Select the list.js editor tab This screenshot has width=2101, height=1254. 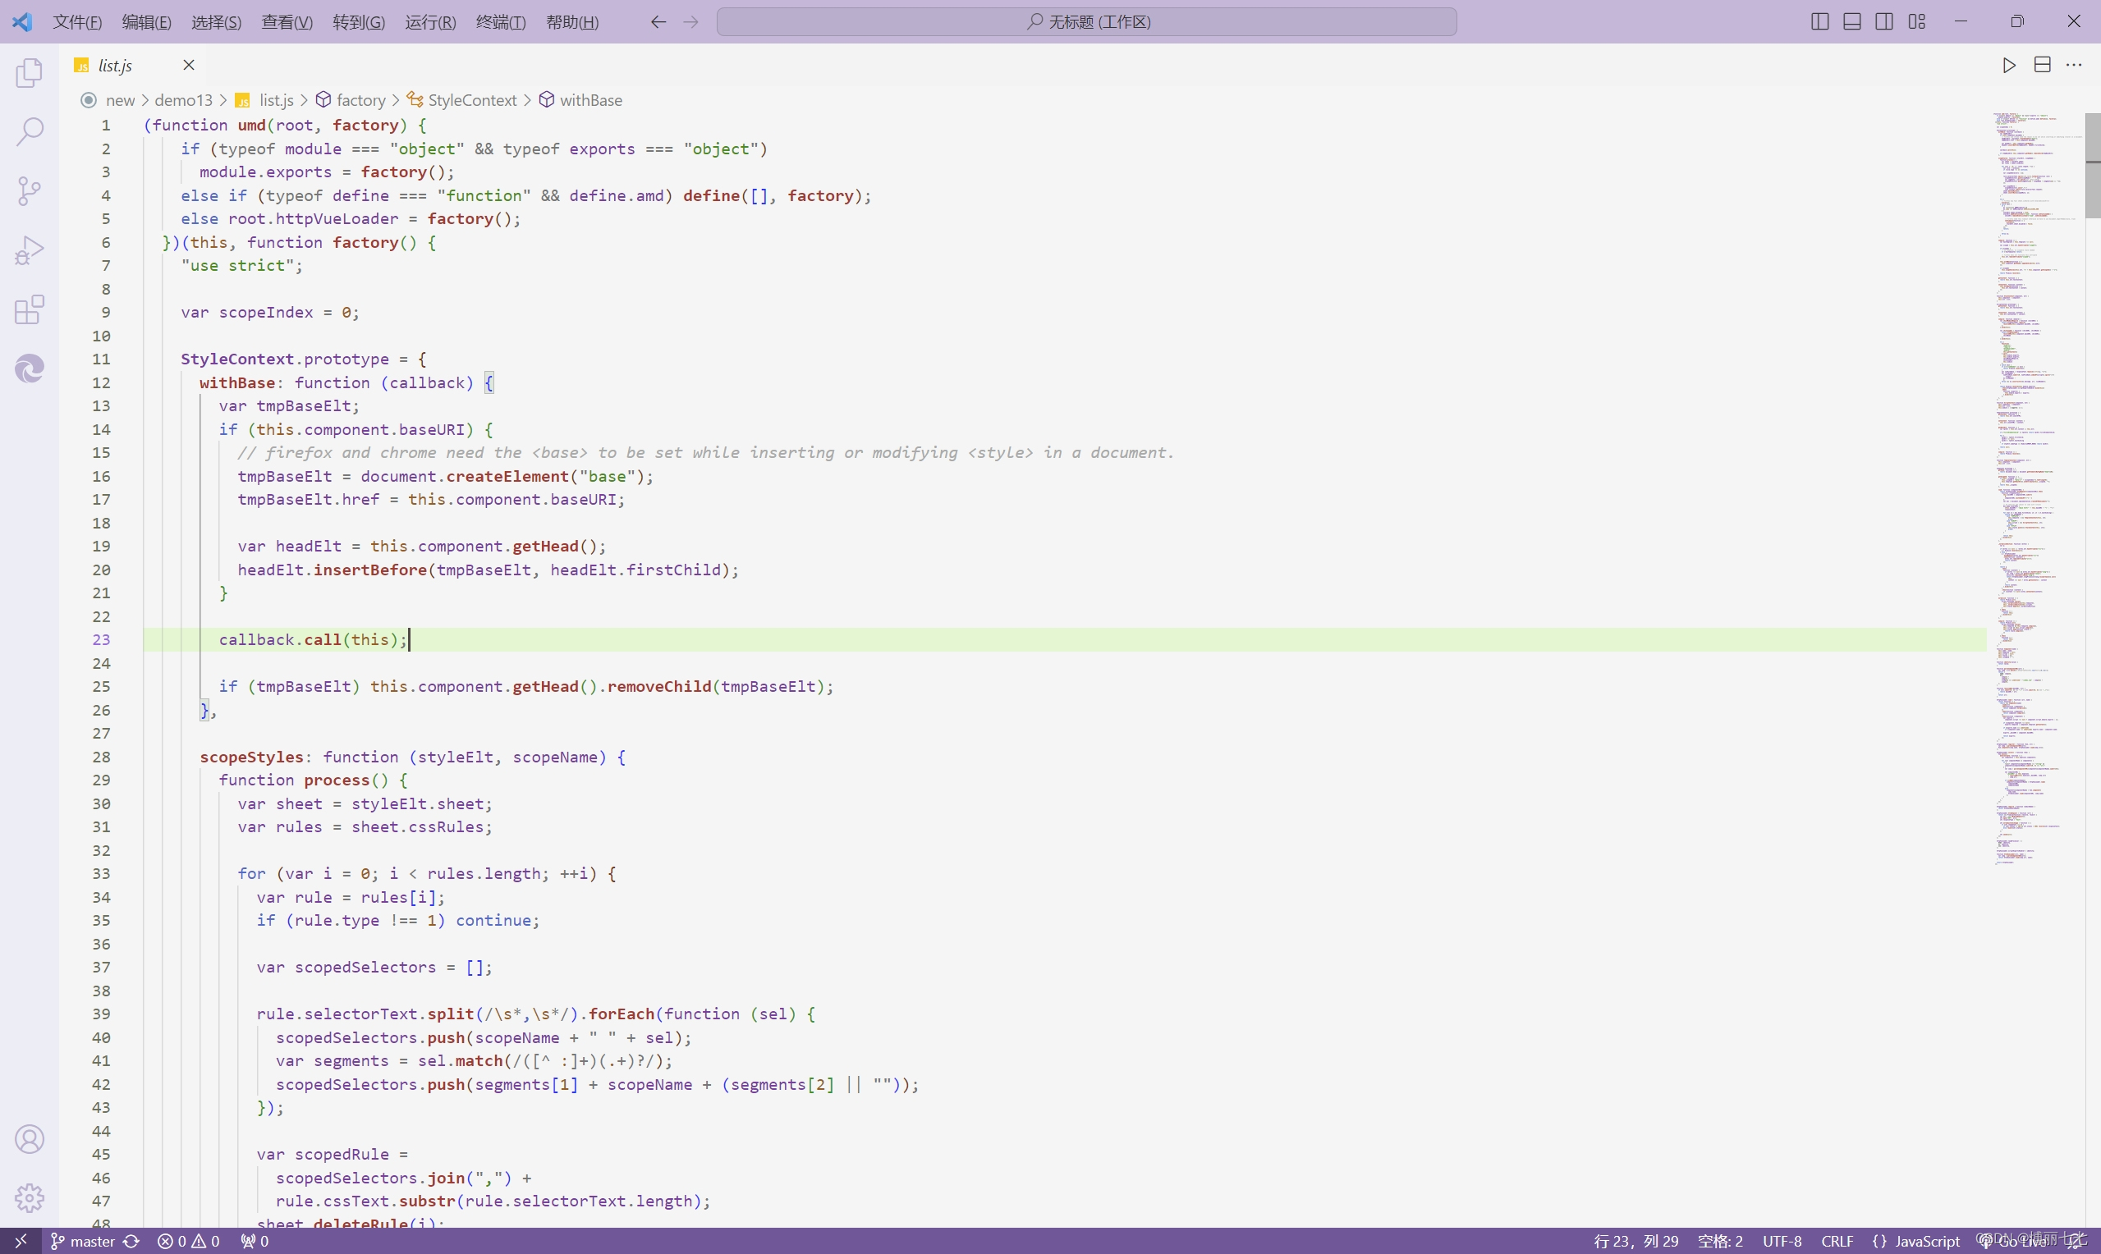pyautogui.click(x=116, y=66)
